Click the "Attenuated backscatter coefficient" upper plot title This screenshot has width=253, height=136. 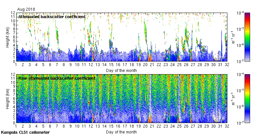pos(52,17)
